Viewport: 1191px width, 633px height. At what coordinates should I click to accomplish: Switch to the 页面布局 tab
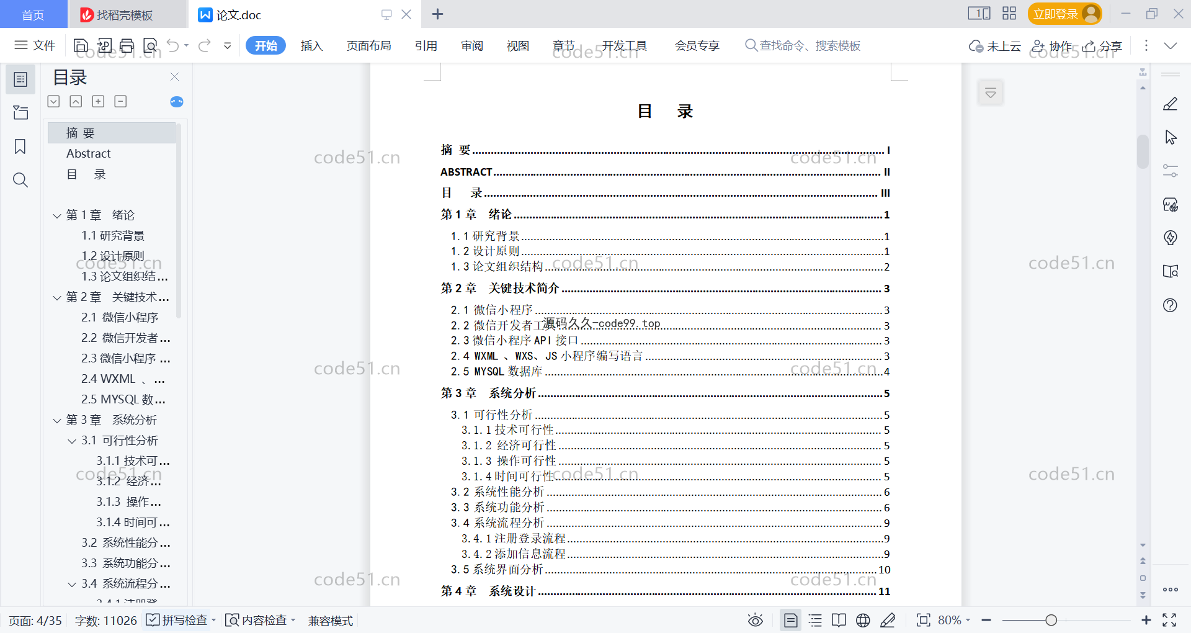[368, 45]
